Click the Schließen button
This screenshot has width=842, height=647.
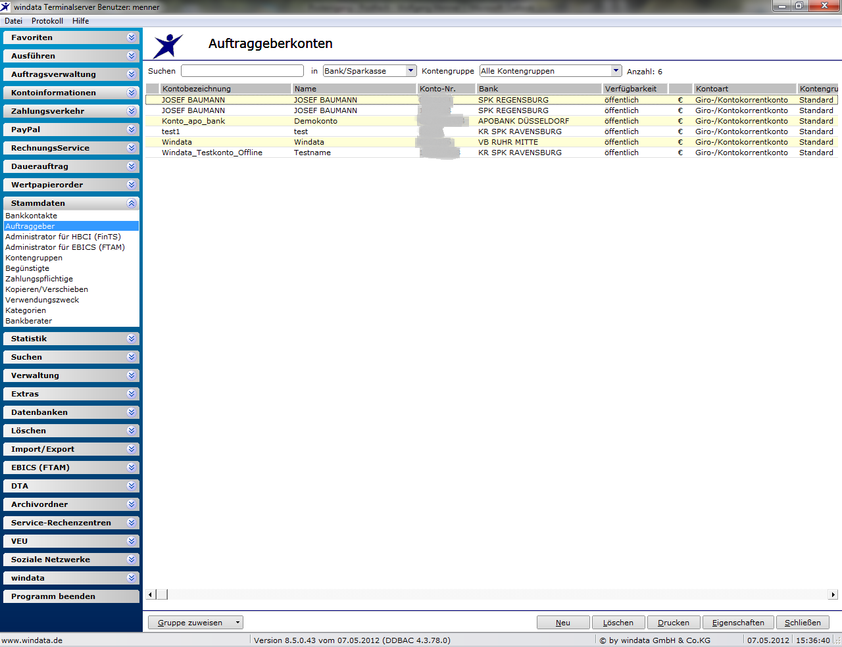[x=803, y=623]
